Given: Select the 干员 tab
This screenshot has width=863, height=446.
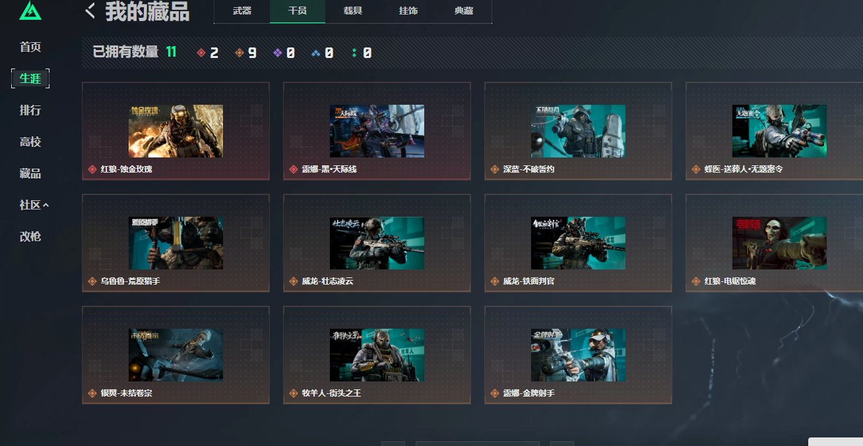Looking at the screenshot, I should pos(298,11).
